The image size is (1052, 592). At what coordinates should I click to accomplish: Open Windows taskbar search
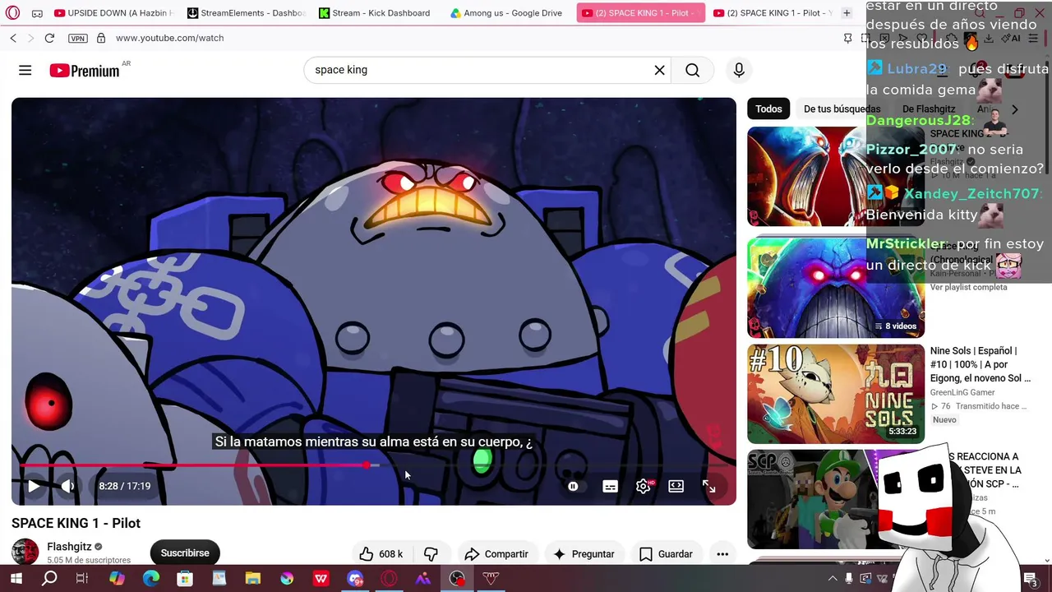(49, 579)
